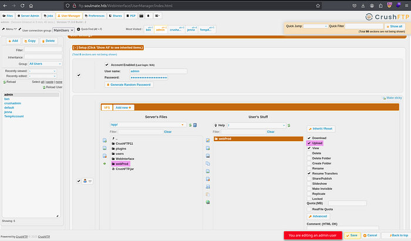Click the Quick Filter input field
This screenshot has width=411, height=241.
(364, 26)
